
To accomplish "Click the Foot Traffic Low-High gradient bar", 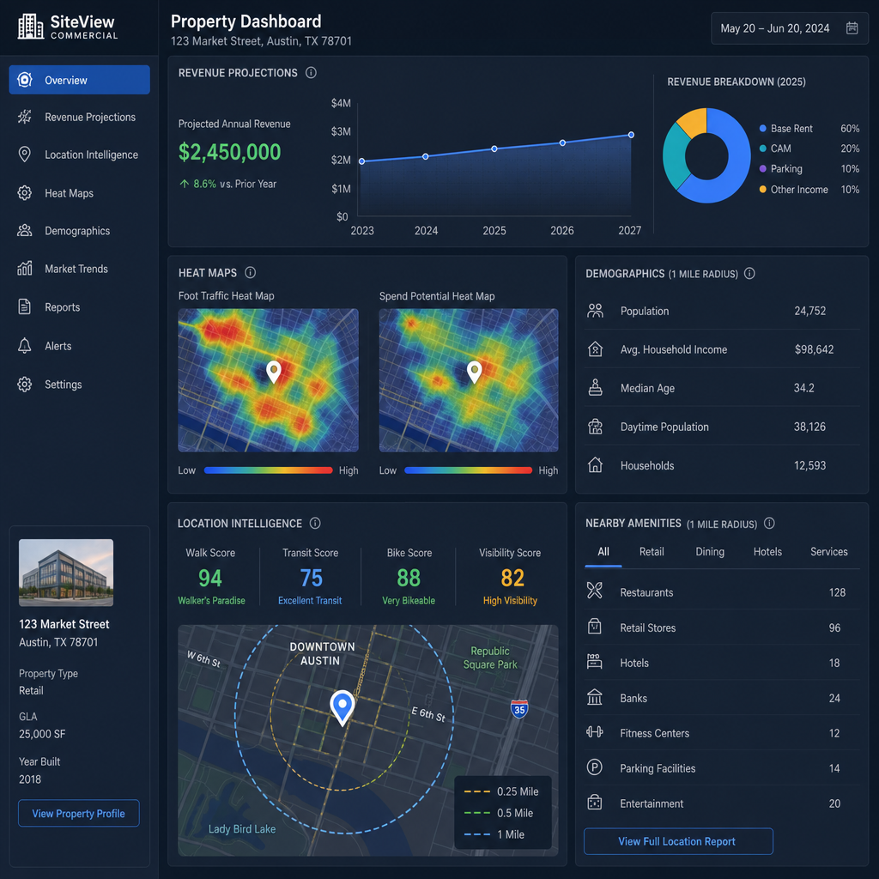I will (269, 470).
